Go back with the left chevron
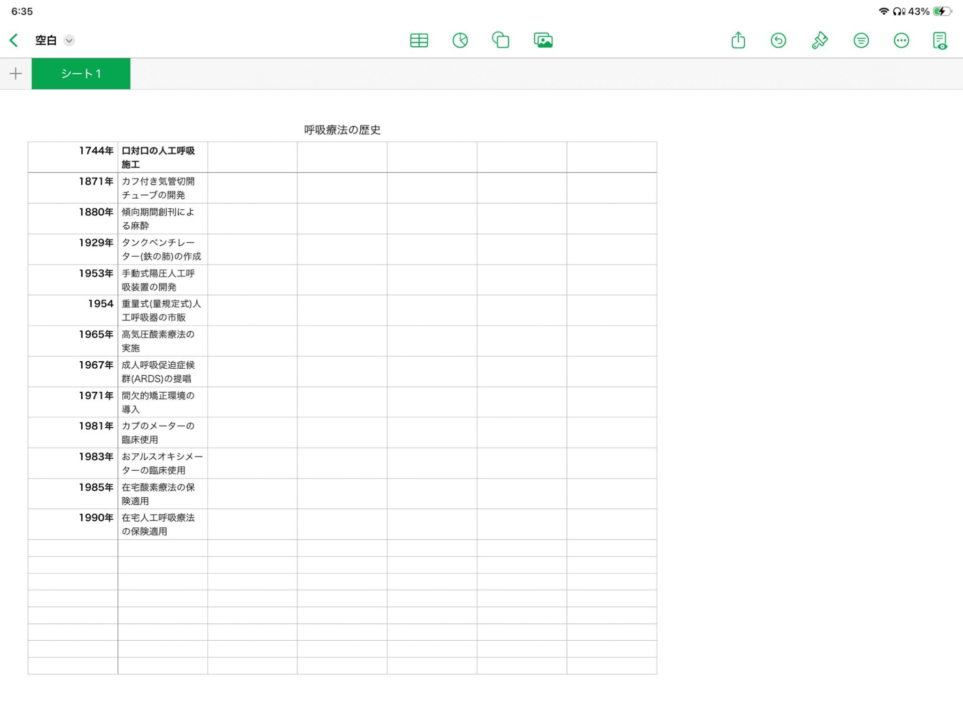Image resolution: width=963 pixels, height=722 pixels. [x=14, y=40]
